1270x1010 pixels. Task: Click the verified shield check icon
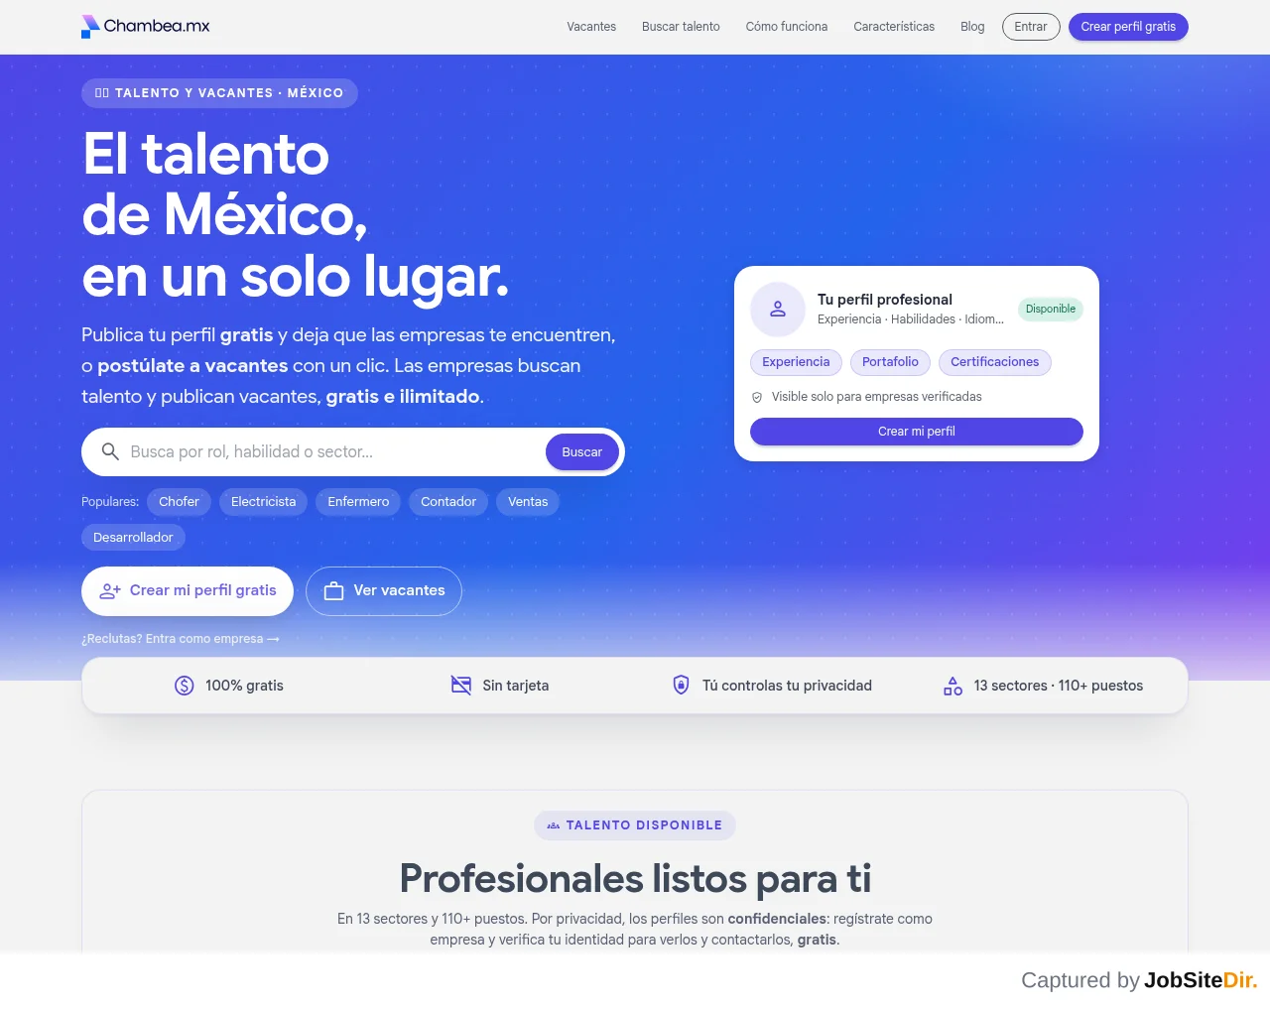coord(757,397)
